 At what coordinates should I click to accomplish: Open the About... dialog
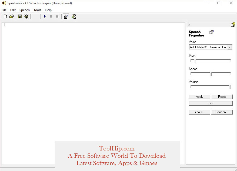pos(199,112)
